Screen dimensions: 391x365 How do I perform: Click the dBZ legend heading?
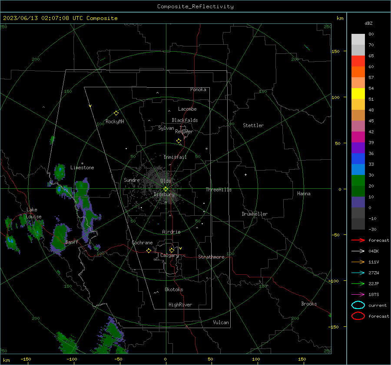368,23
